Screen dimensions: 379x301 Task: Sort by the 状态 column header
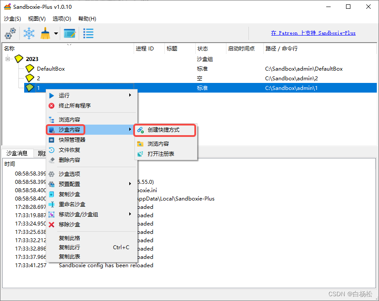211,49
